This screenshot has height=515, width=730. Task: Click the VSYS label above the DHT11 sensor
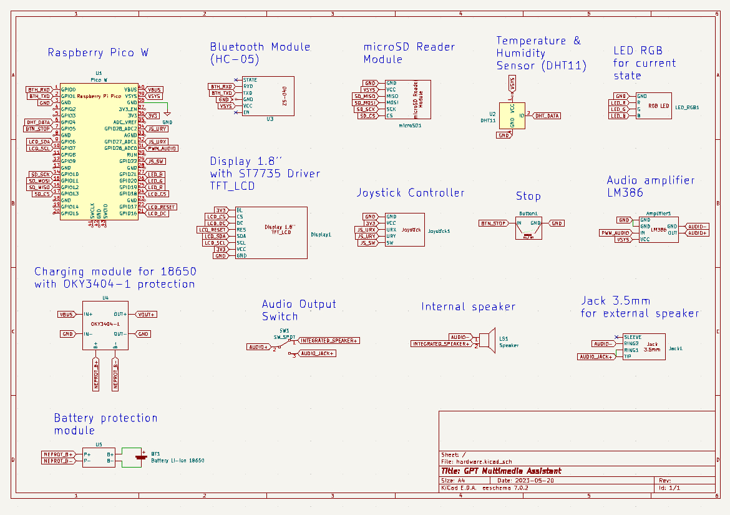[x=512, y=84]
